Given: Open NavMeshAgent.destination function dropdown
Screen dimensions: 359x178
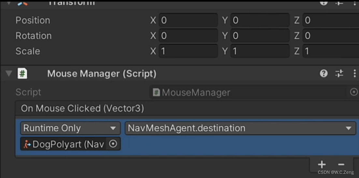Looking at the screenshot, I should tap(240, 128).
